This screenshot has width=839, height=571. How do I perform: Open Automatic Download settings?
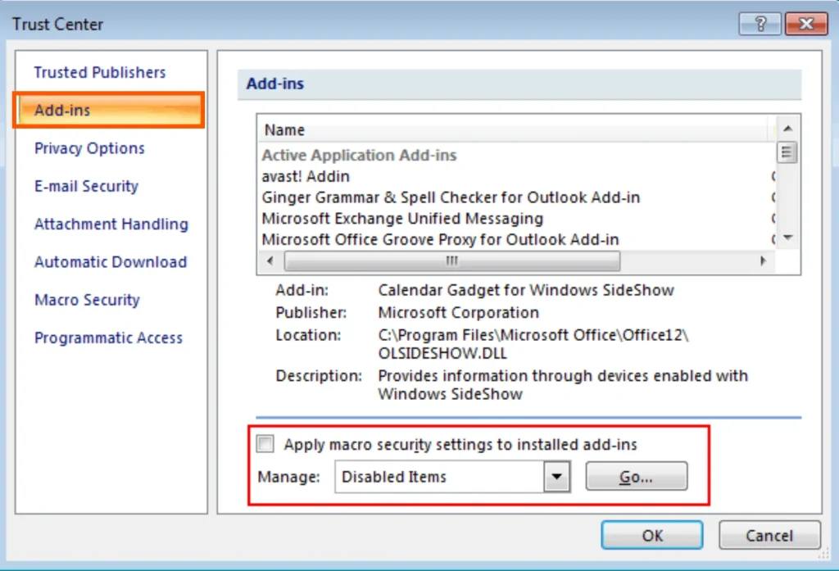click(x=110, y=261)
